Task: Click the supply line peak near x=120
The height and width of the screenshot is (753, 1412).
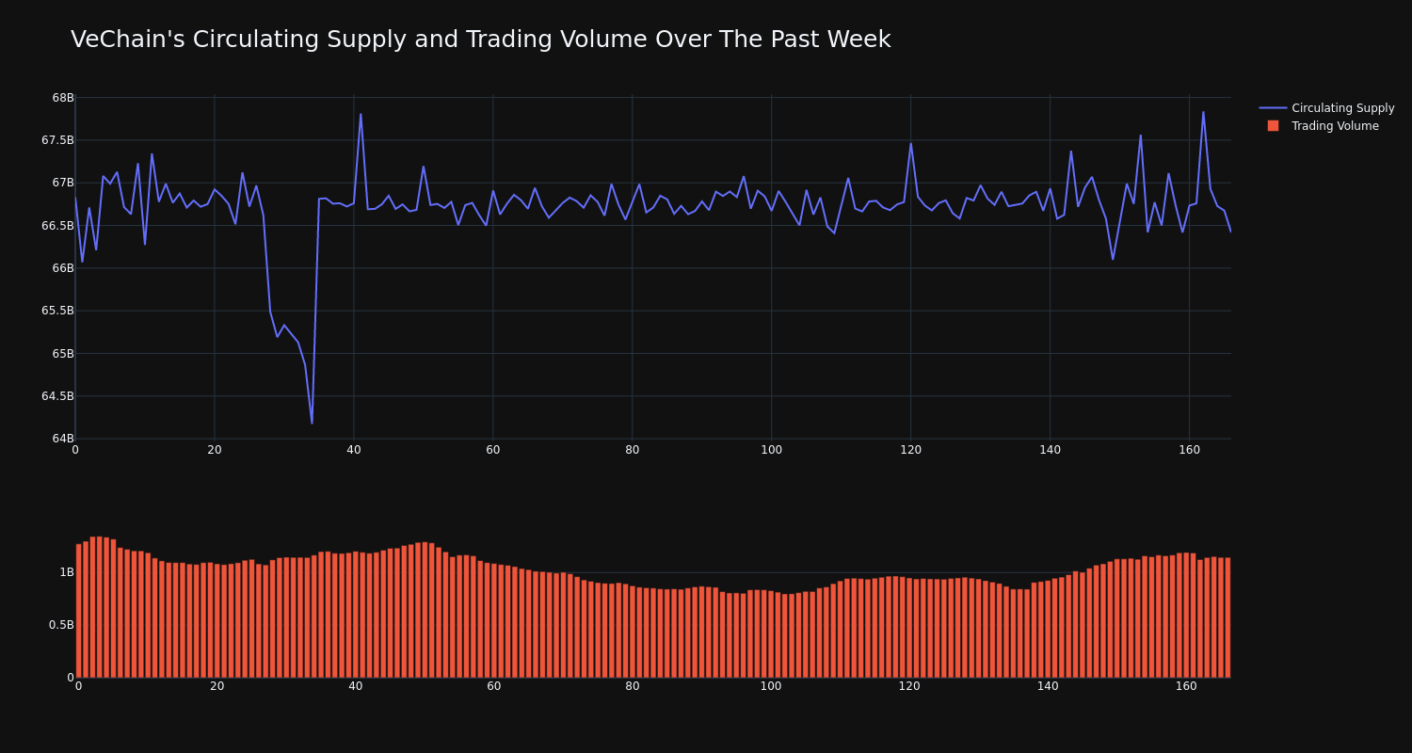Action: click(x=910, y=144)
